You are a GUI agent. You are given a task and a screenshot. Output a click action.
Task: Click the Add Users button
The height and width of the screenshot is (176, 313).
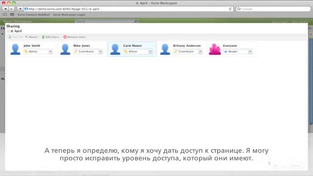click(x=50, y=37)
